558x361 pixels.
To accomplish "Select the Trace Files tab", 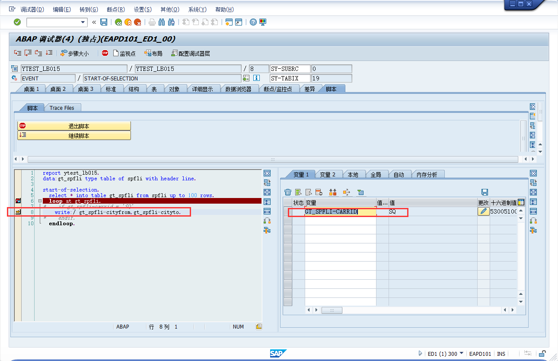I will 62,108.
